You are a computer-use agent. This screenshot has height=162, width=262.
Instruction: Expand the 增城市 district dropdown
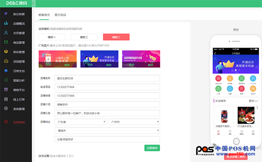click(x=107, y=131)
